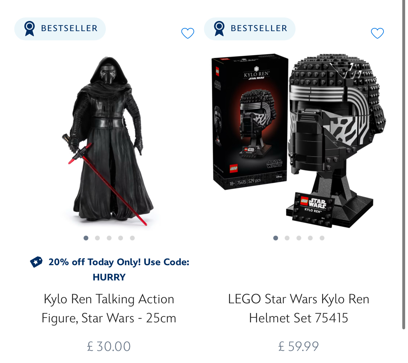Add Kylo Ren action figure to wishlist
Image resolution: width=408 pixels, height=363 pixels.
click(x=187, y=33)
